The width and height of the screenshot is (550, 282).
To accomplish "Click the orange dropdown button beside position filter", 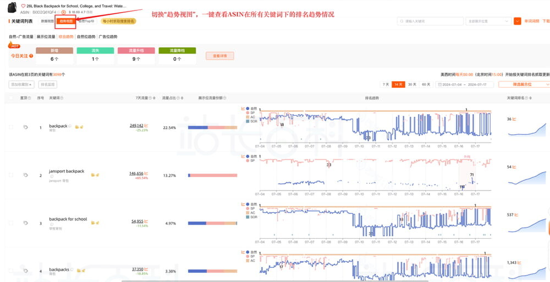I will 517,21.
